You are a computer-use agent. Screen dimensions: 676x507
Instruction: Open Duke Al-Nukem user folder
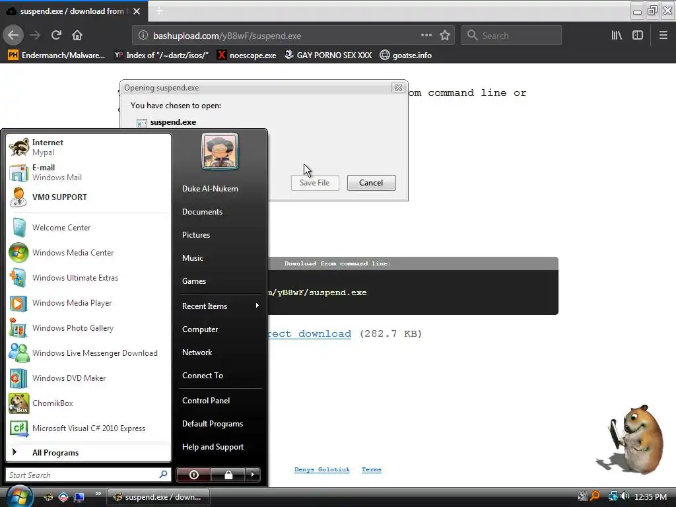coord(220,189)
